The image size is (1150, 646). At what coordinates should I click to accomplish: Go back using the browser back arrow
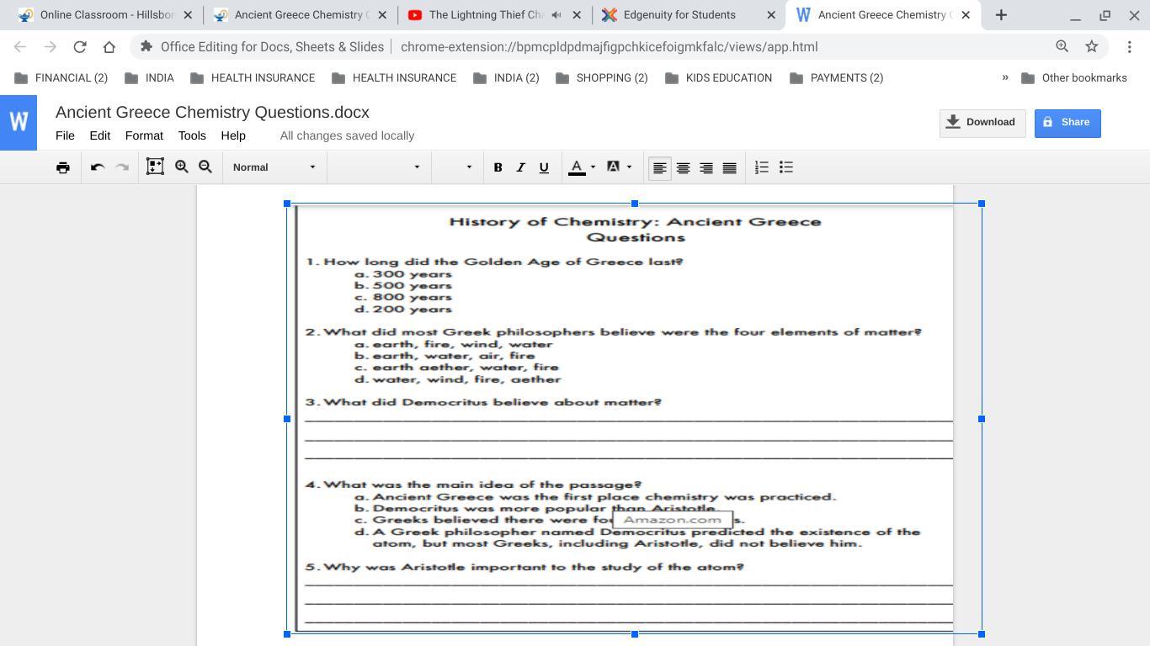coord(20,47)
